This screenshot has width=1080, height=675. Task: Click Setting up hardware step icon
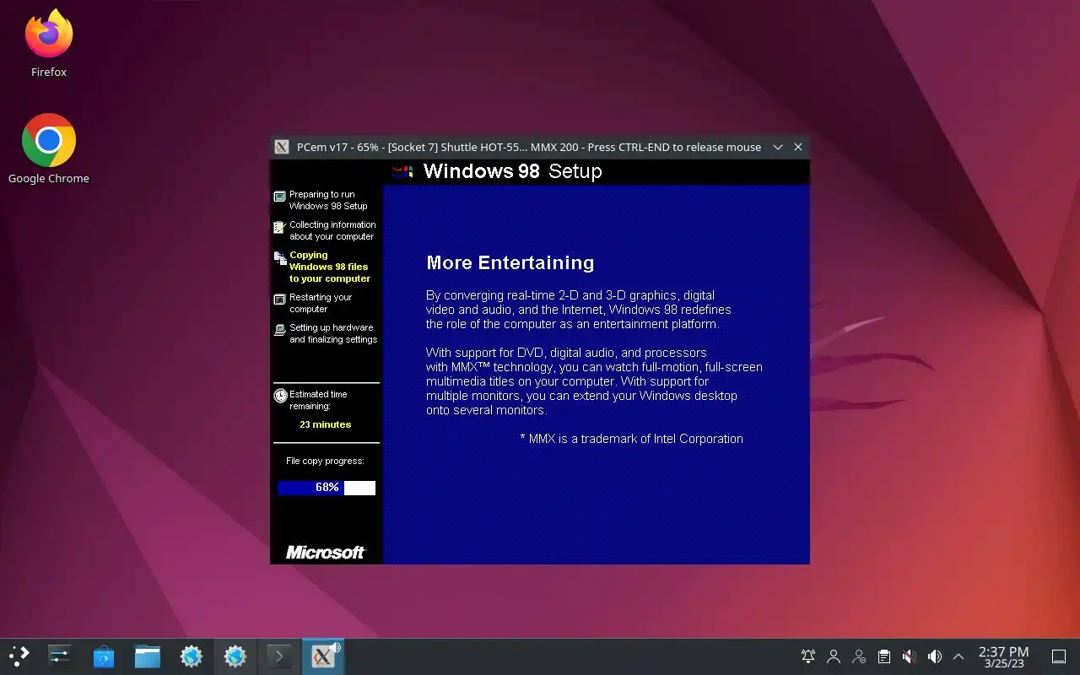(279, 330)
